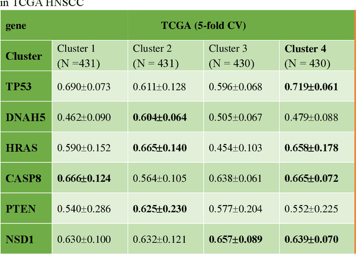The height and width of the screenshot is (254, 356).
Task: Click the 0.666±0.124 cell in CASP8 row
Action: (84, 178)
